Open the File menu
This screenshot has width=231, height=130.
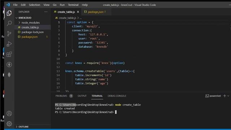coord(15,5)
